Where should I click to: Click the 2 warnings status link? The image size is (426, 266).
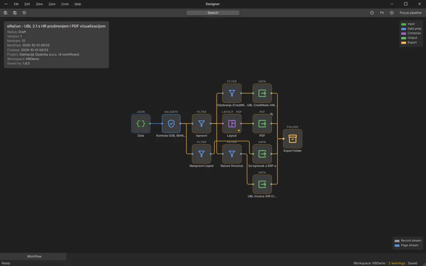(x=397, y=263)
